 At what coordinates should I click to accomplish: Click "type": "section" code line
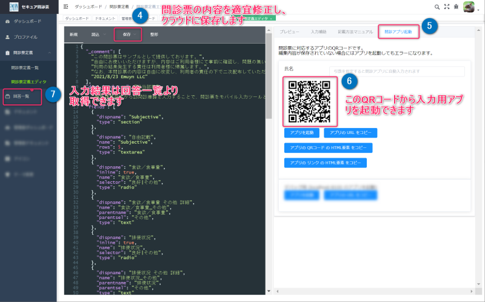[119, 122]
